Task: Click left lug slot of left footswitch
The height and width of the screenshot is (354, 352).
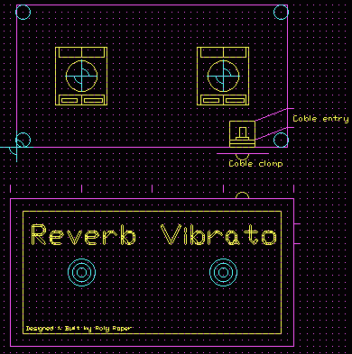Action: tap(69, 100)
